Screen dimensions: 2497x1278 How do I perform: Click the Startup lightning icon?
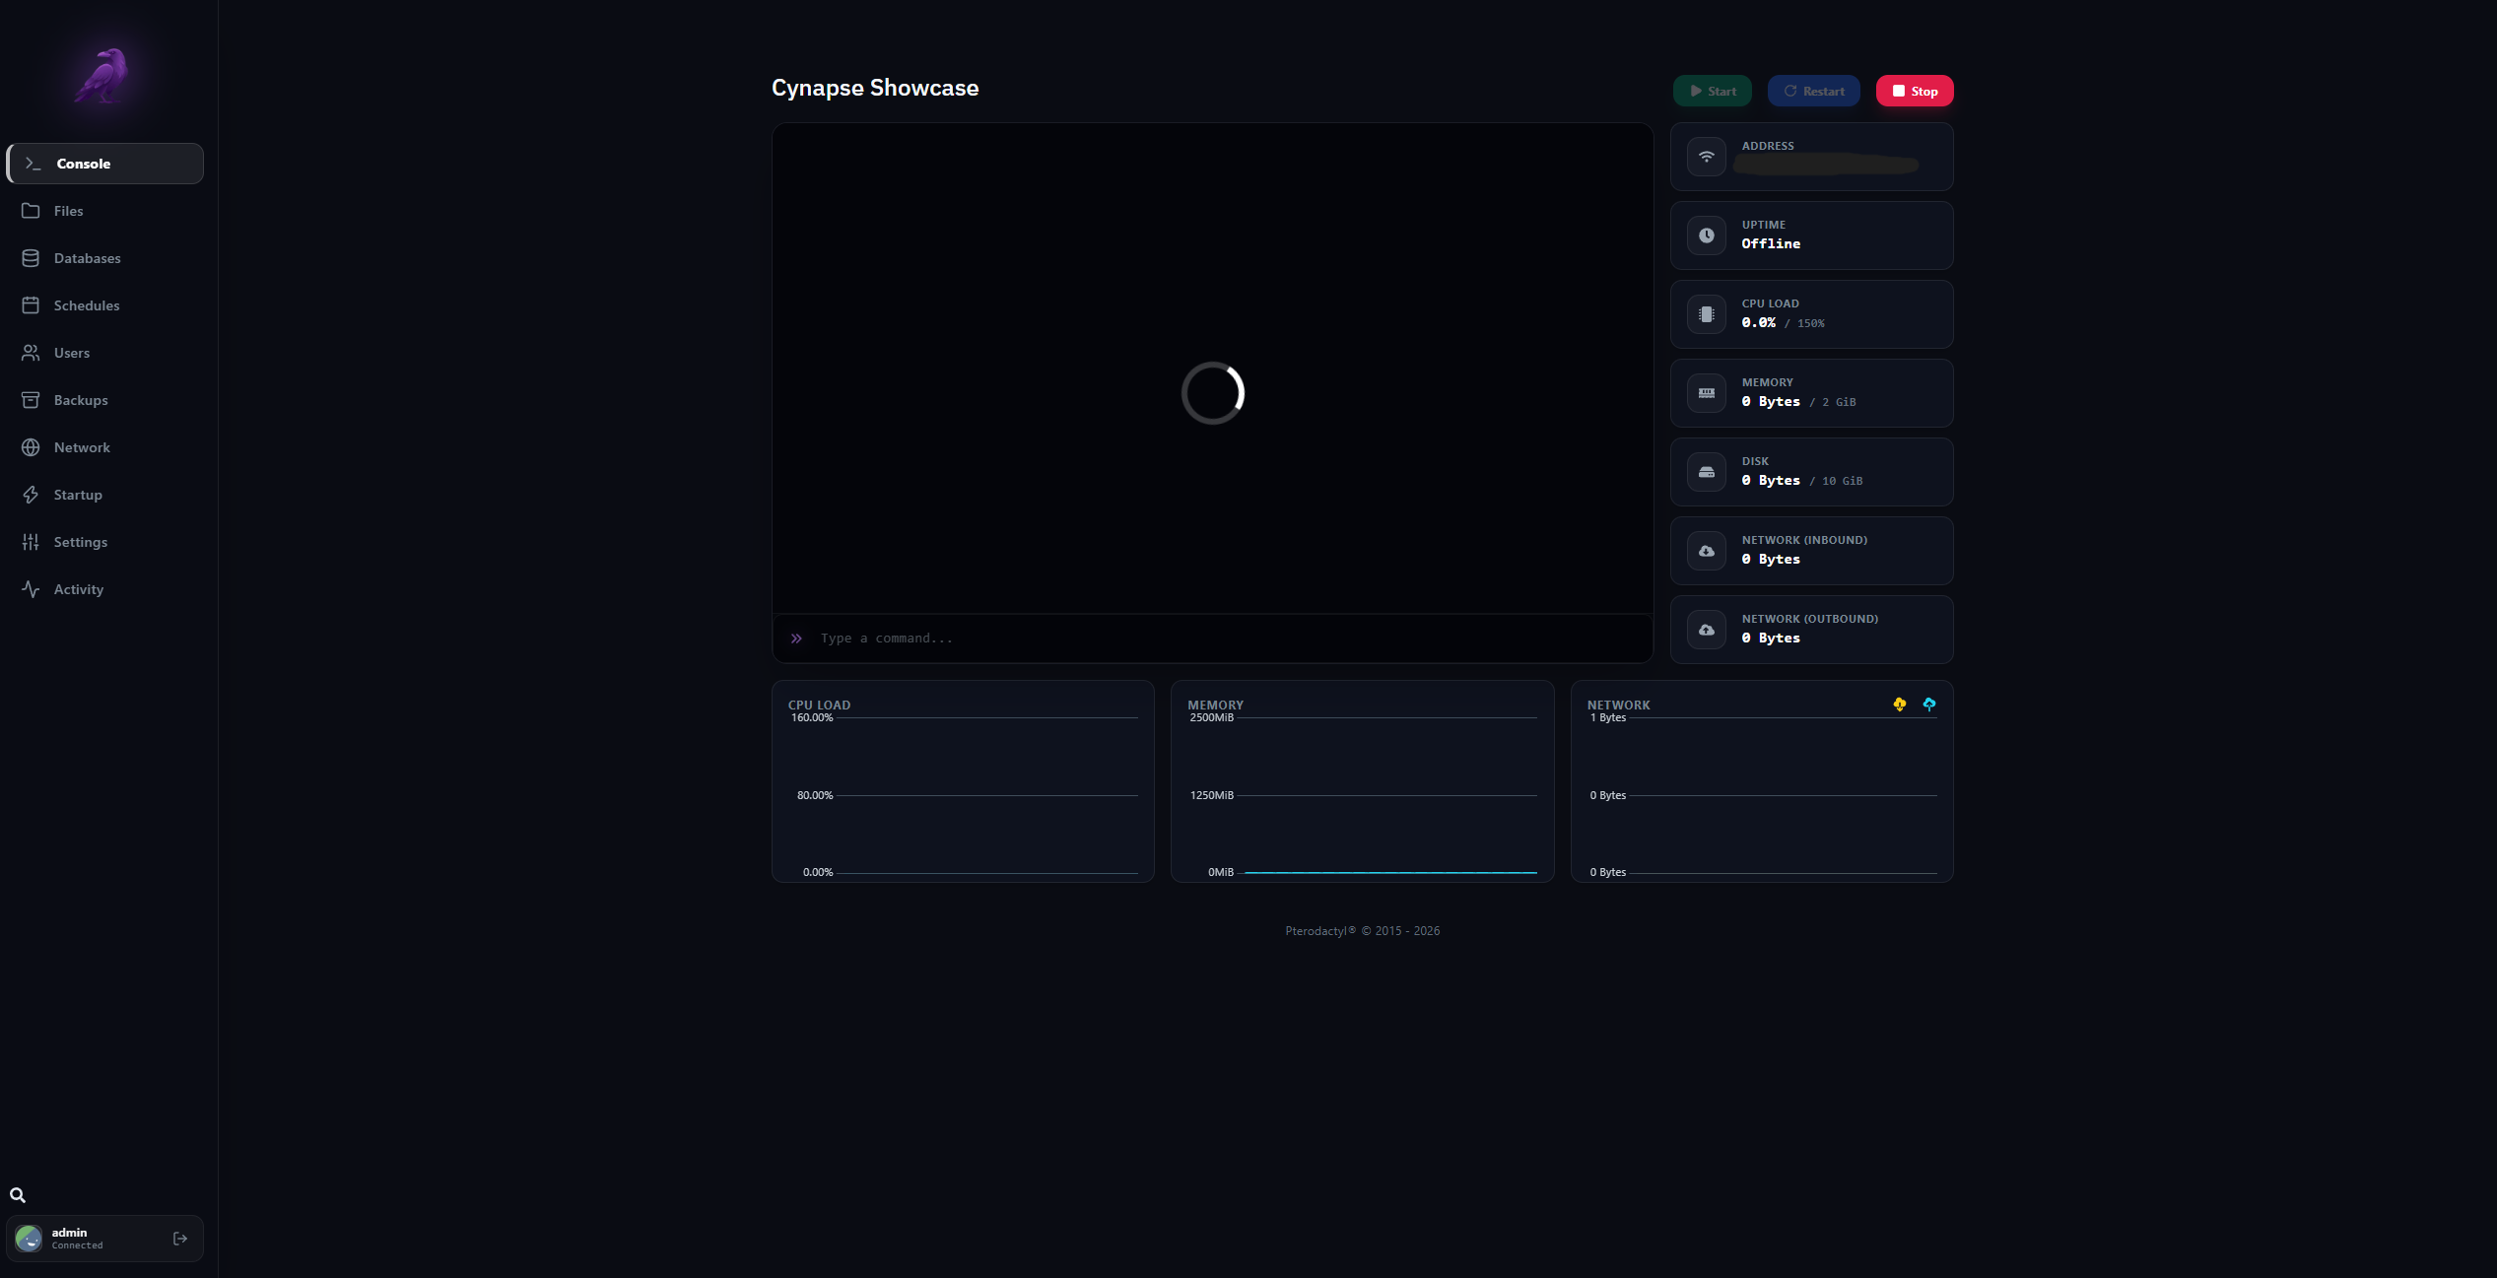tap(31, 495)
